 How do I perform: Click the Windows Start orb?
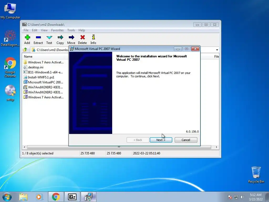7,197
